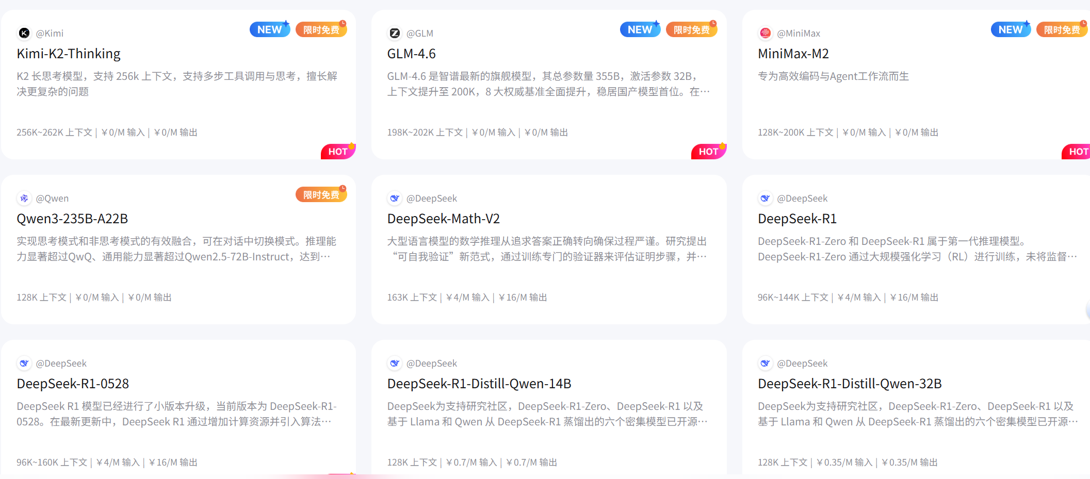Select @DeepSeek label on DeepSeek-Math-V2 card
The width and height of the screenshot is (1090, 479).
[431, 199]
